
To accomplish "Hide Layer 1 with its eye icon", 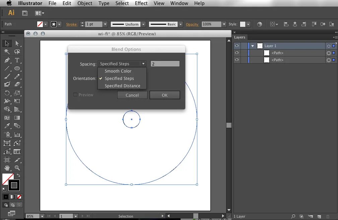I will click(x=237, y=45).
